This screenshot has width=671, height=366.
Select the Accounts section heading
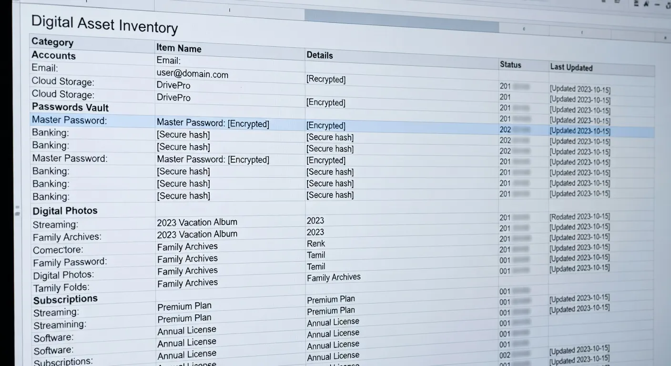53,55
